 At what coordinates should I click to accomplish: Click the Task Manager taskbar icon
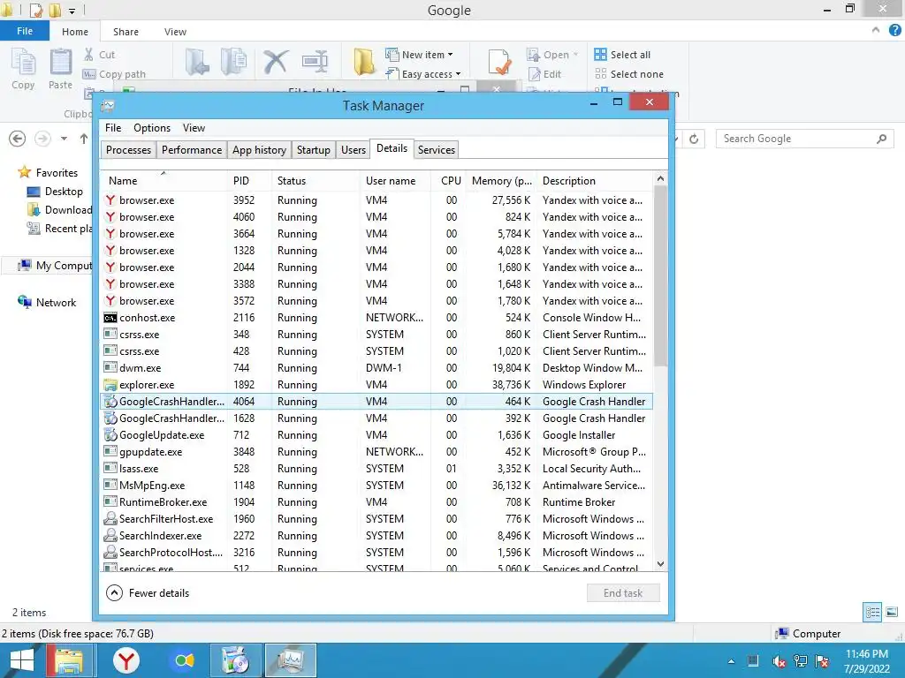point(290,660)
